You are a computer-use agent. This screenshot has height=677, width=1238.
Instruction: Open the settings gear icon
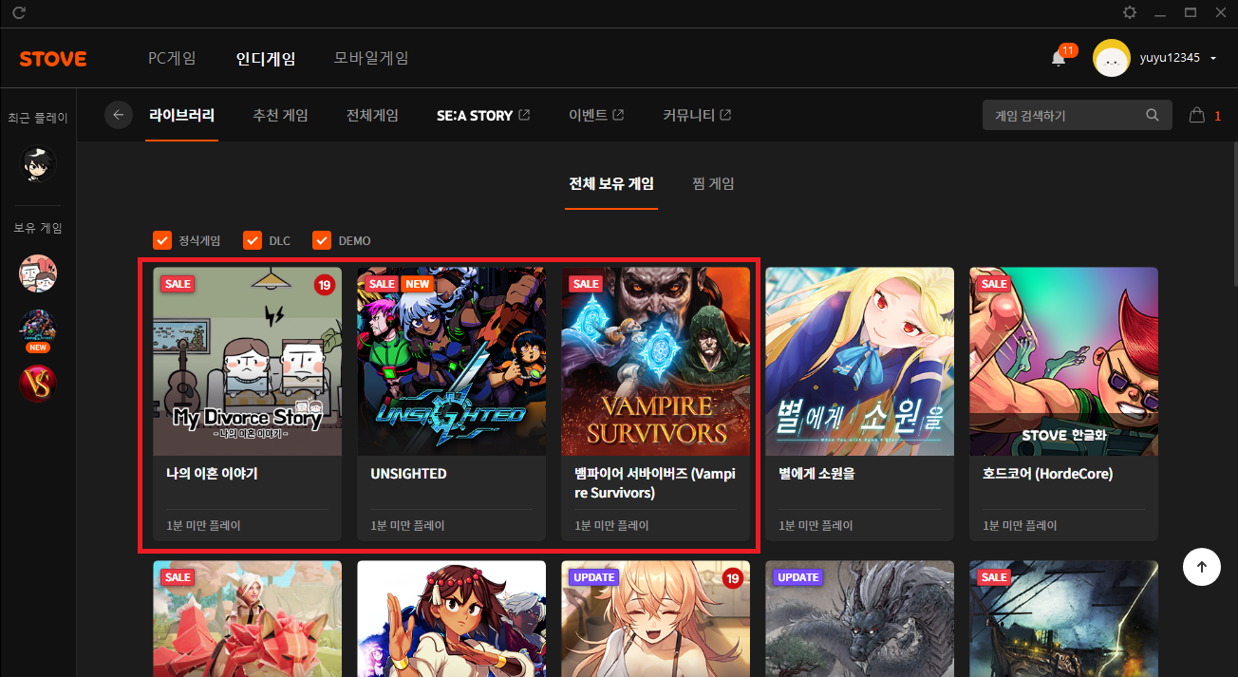click(1129, 12)
